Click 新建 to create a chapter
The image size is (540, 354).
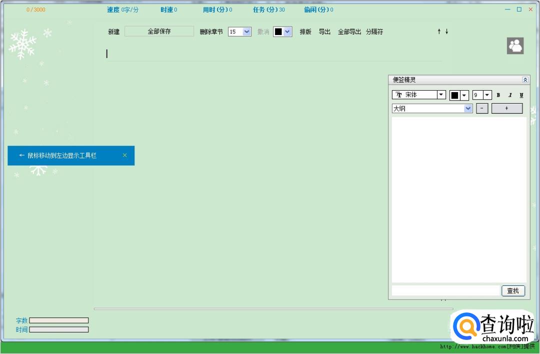pos(114,32)
